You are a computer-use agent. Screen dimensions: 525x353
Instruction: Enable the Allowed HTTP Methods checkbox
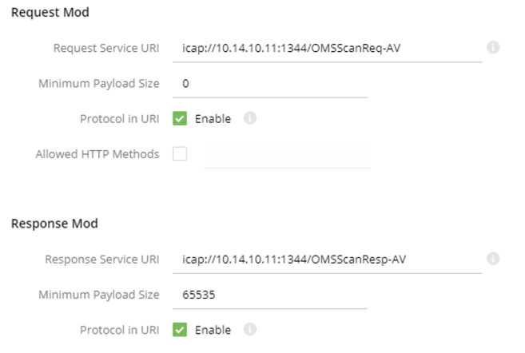[x=180, y=154]
